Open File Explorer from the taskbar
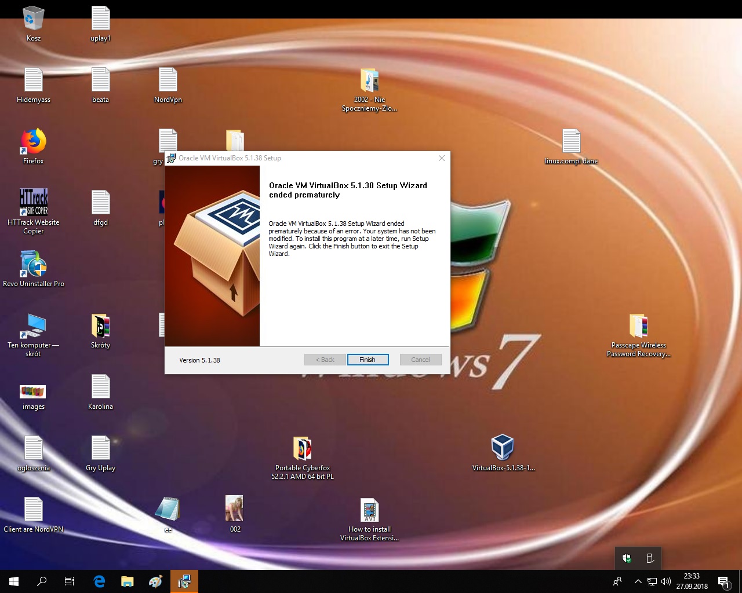 click(x=127, y=581)
